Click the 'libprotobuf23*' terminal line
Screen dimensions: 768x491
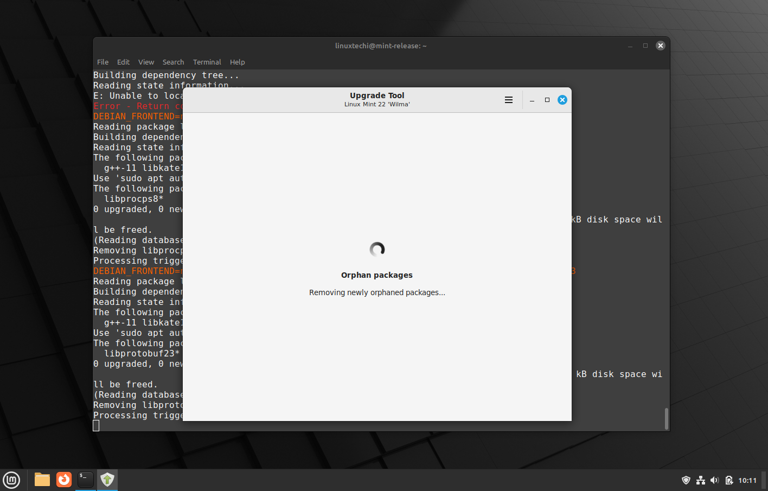(142, 354)
